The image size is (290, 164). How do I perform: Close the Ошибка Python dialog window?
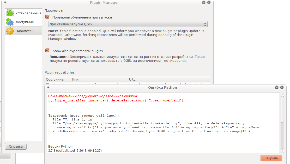coord(282,87)
